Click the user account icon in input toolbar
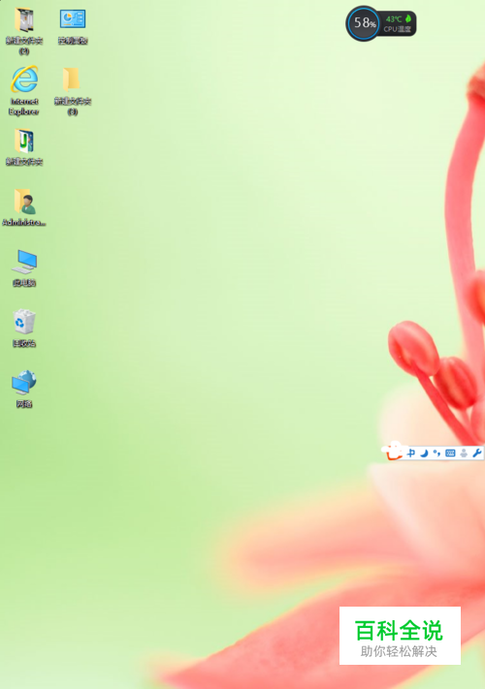The image size is (485, 689). (x=464, y=454)
